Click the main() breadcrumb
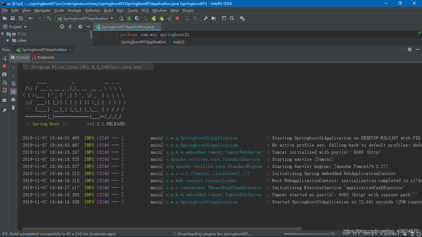This screenshot has width=422, height=237. tap(179, 42)
